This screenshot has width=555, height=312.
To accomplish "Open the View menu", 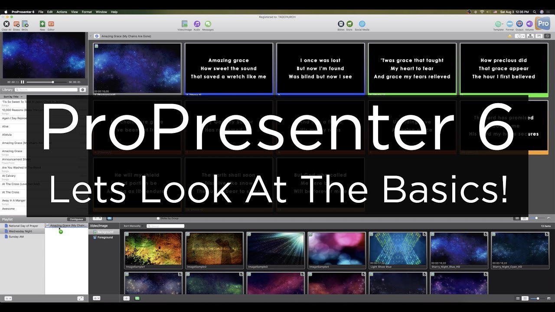I will [75, 12].
